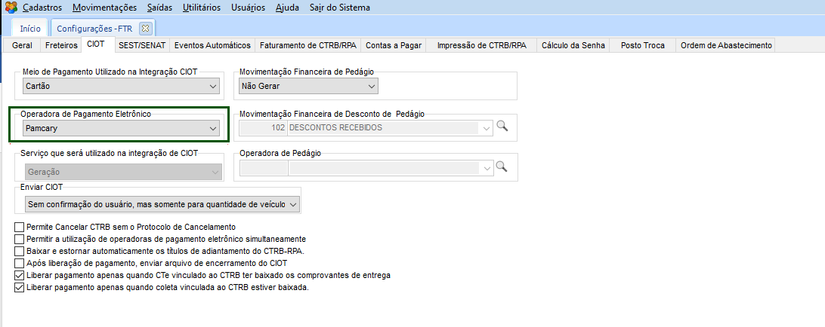Go to Cálculo da Senha tab

click(x=573, y=45)
